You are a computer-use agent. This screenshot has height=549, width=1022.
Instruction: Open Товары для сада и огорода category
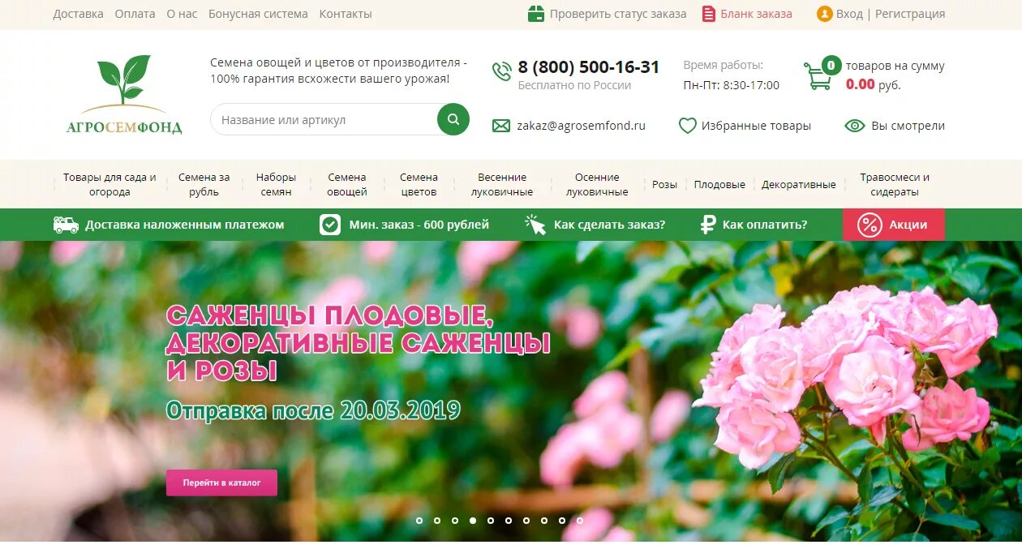coord(109,185)
